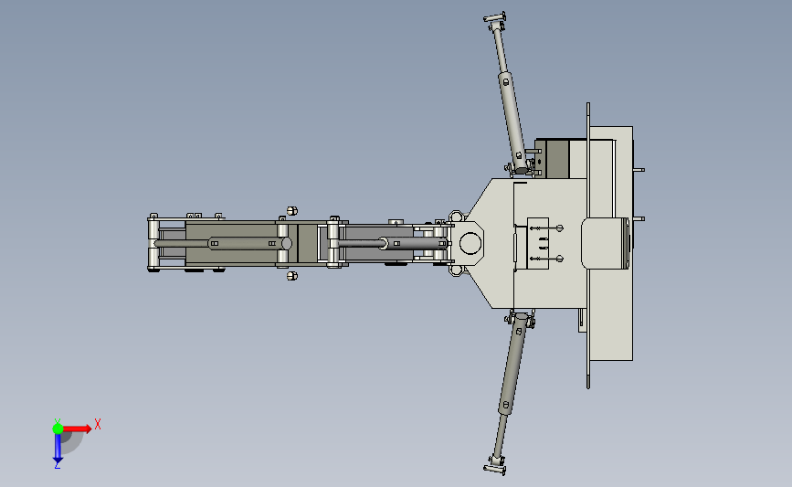Select the upper stabilizer leg cylinder

point(512,122)
